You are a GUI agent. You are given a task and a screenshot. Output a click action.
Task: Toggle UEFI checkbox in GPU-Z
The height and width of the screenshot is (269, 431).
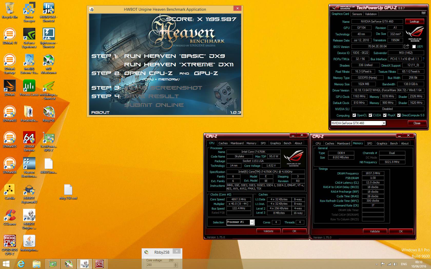414,47
